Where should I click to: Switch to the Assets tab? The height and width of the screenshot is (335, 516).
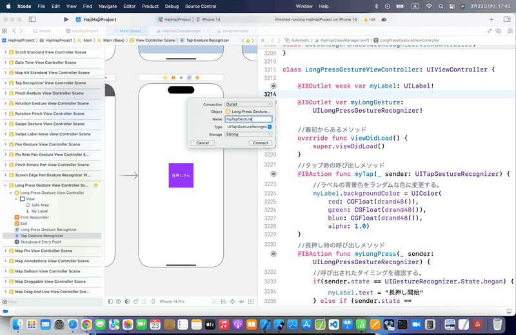click(x=42, y=31)
